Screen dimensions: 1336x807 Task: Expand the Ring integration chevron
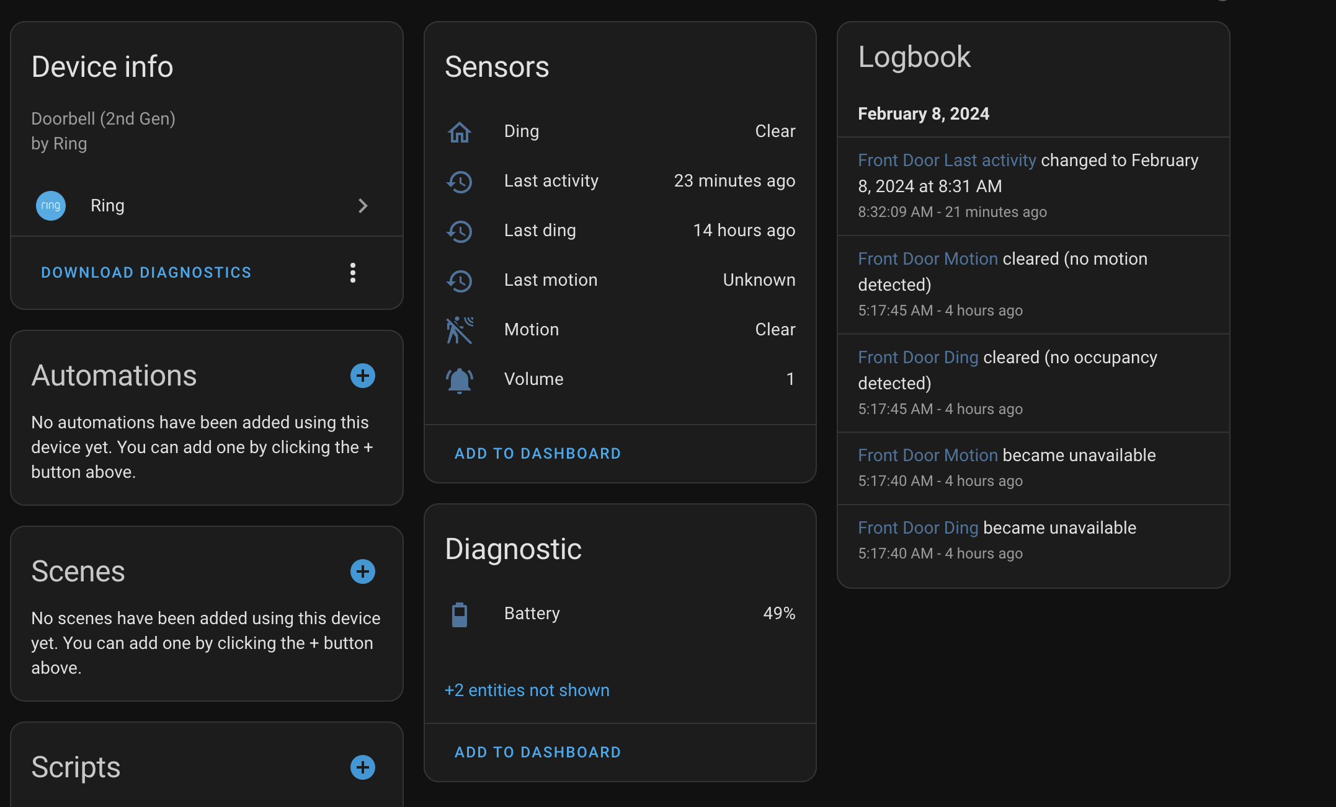click(x=363, y=206)
